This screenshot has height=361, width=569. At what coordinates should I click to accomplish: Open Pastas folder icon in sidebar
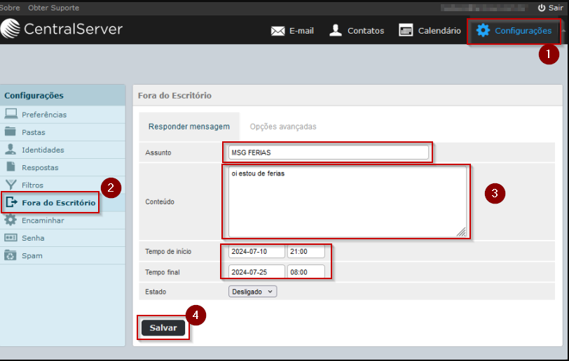click(11, 132)
